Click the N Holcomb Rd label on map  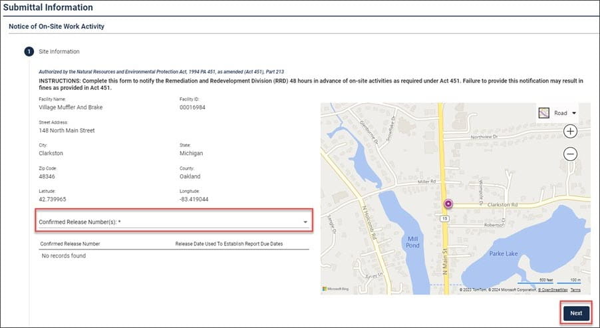[x=370, y=223]
